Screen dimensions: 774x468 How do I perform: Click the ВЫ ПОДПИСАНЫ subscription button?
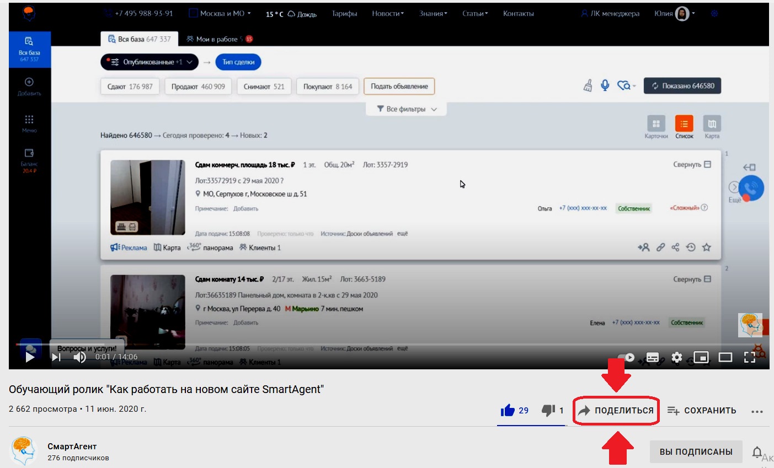(x=696, y=451)
